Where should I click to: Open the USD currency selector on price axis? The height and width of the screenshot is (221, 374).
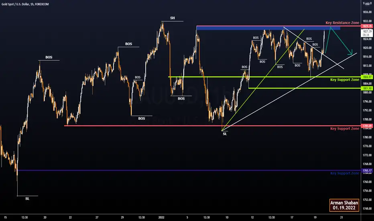pos(367,4)
